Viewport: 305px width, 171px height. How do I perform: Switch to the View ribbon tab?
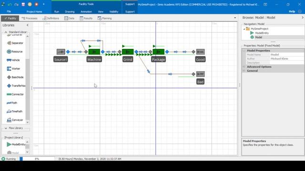coord(101,11)
